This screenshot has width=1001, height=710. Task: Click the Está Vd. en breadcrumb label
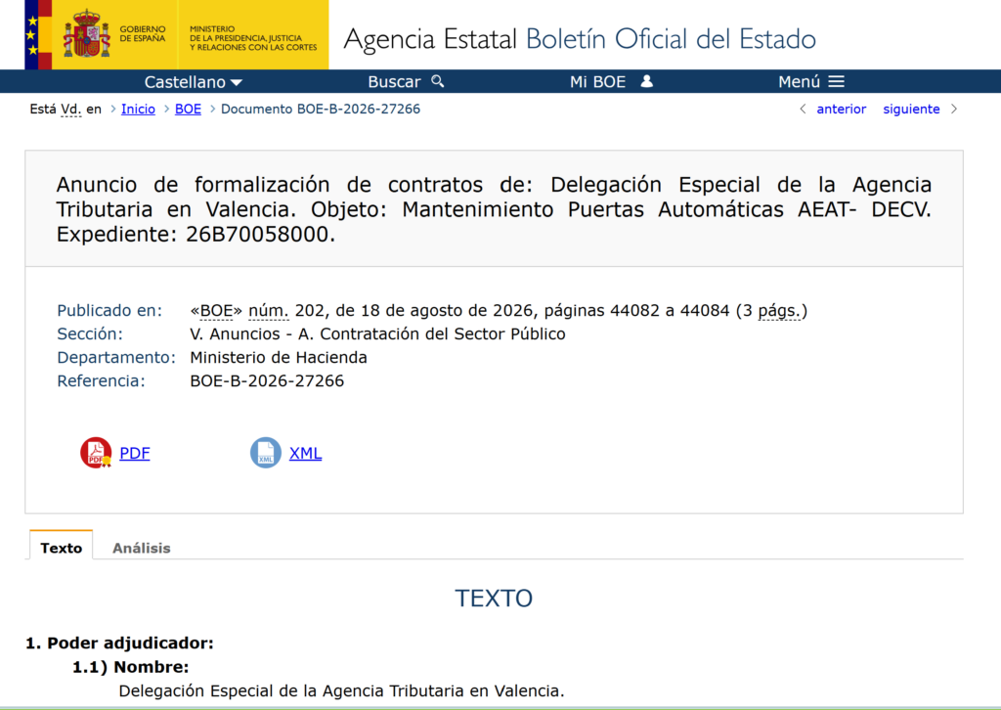[65, 110]
